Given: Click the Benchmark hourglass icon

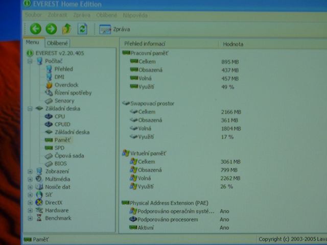Looking at the screenshot, I should click(x=39, y=218).
